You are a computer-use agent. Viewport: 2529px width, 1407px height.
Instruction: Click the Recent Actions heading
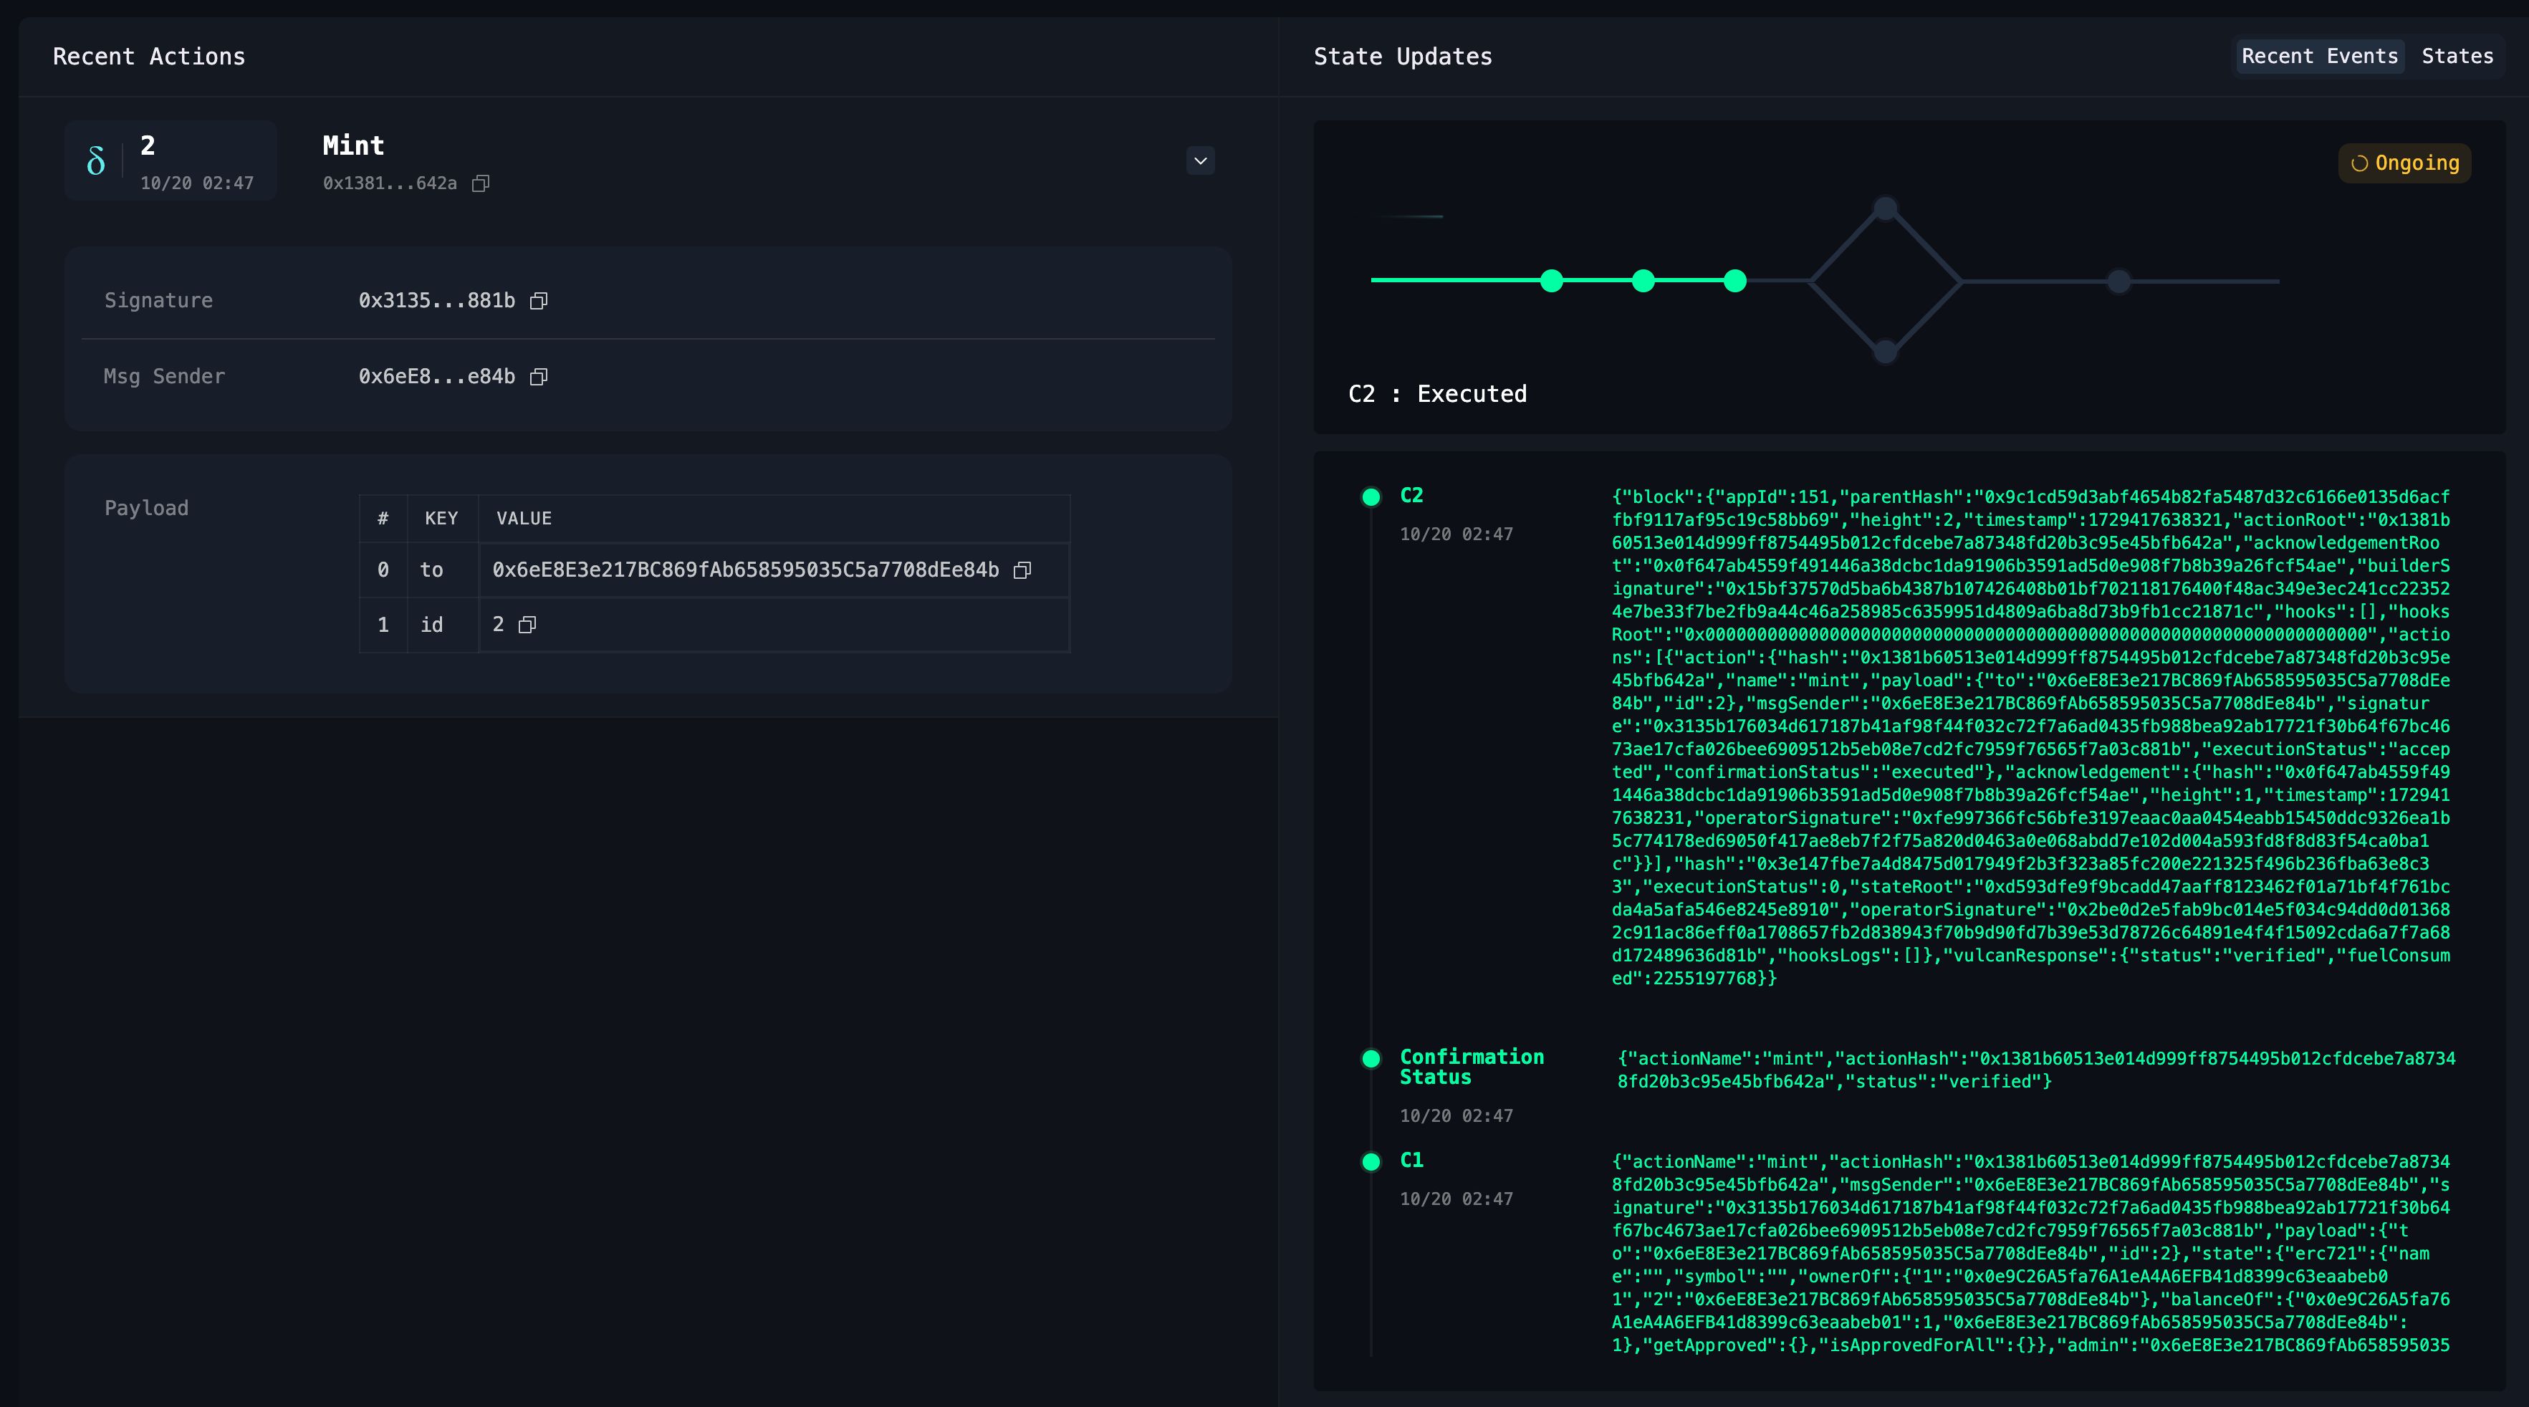pyautogui.click(x=149, y=57)
